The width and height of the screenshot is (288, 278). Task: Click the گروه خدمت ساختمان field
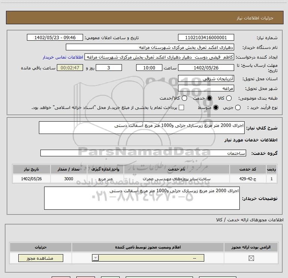pyautogui.click(x=143, y=153)
